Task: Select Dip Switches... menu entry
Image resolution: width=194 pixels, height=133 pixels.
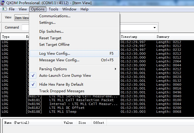Action: tap(74, 32)
